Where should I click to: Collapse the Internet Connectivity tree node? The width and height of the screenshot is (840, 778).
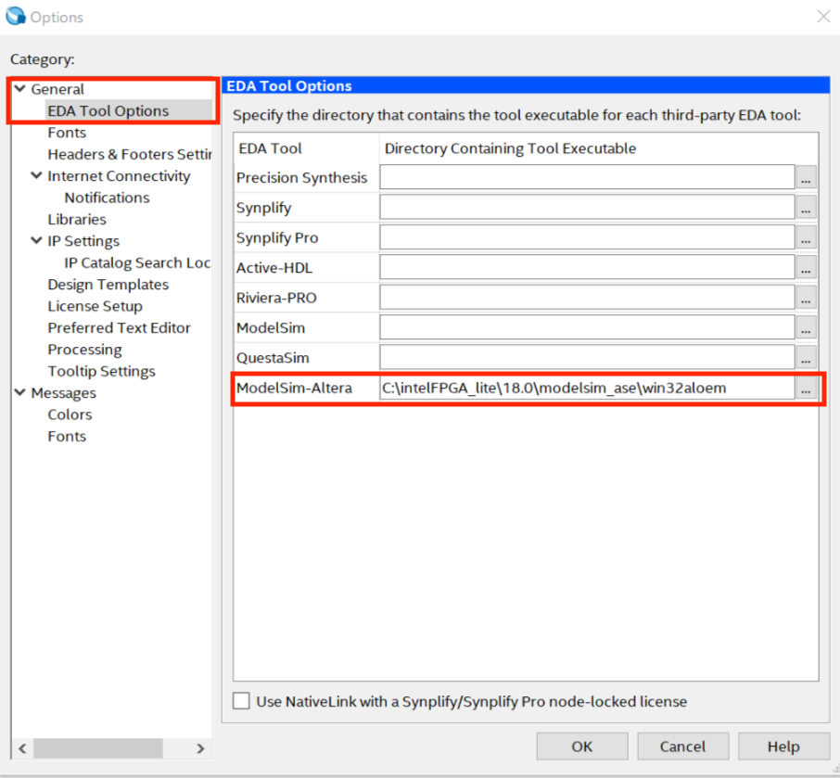click(36, 176)
